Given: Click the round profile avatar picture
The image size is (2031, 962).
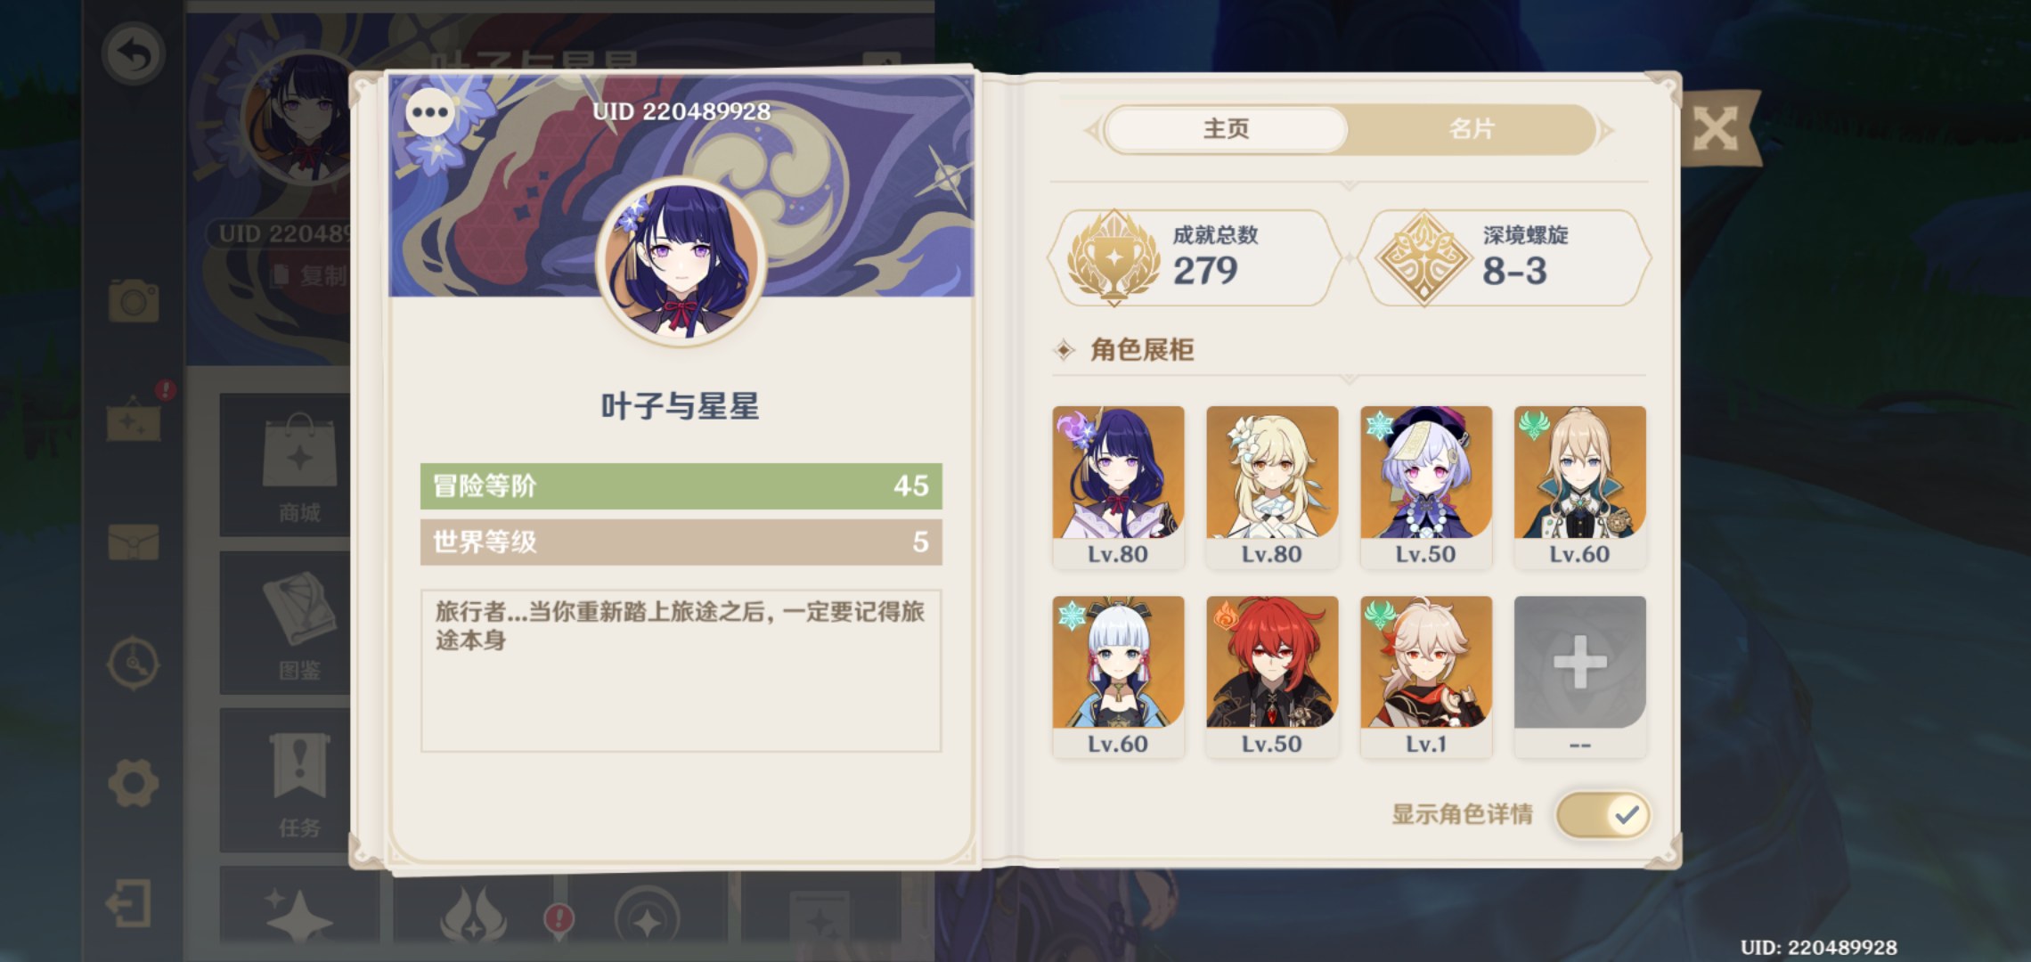Looking at the screenshot, I should (x=681, y=262).
